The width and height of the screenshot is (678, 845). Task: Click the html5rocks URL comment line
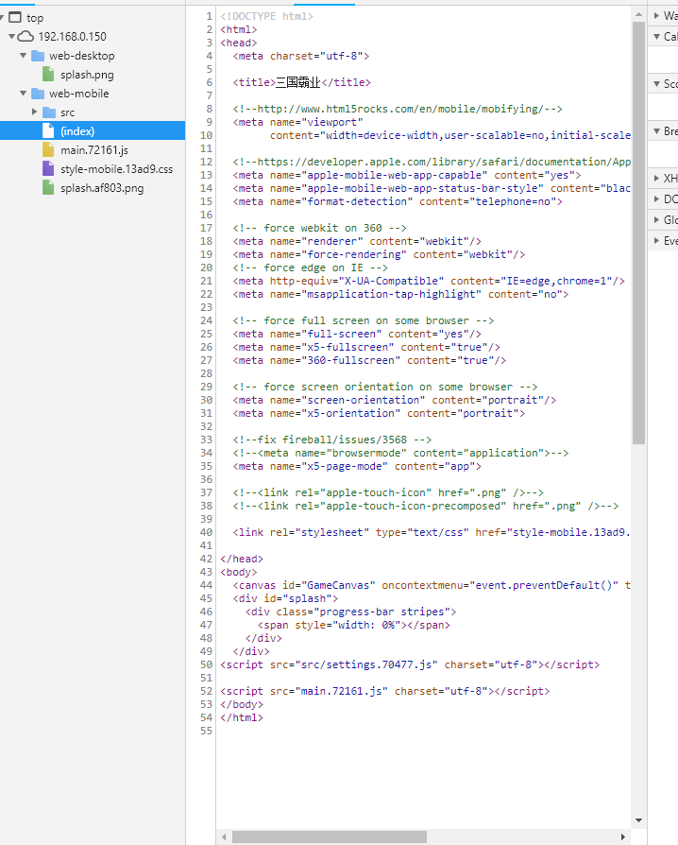pos(398,109)
